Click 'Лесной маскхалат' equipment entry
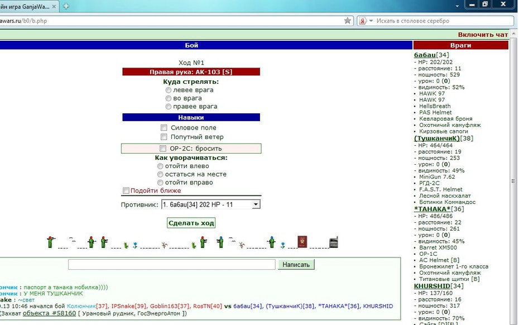Viewport: 519px width, 325px height. click(445, 196)
